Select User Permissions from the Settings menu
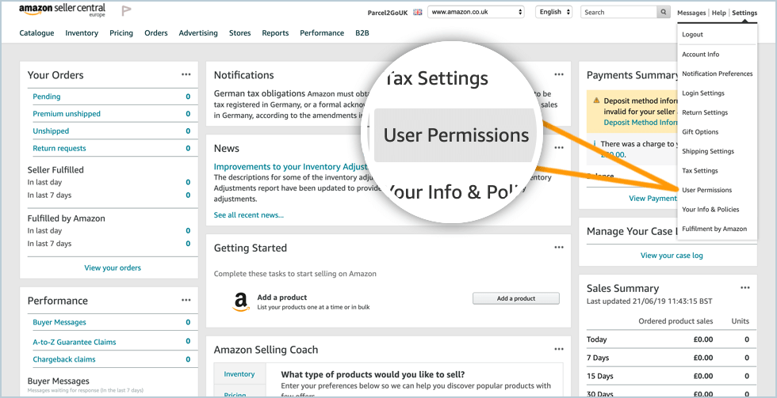Screen dimensions: 777x398 706,190
